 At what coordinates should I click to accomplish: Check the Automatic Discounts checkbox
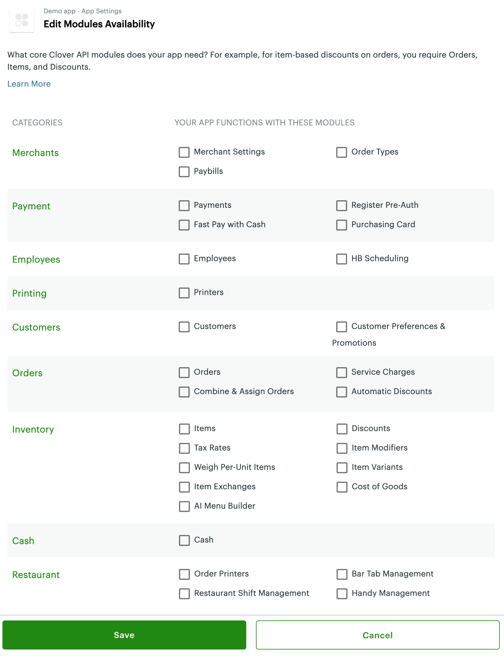(342, 392)
